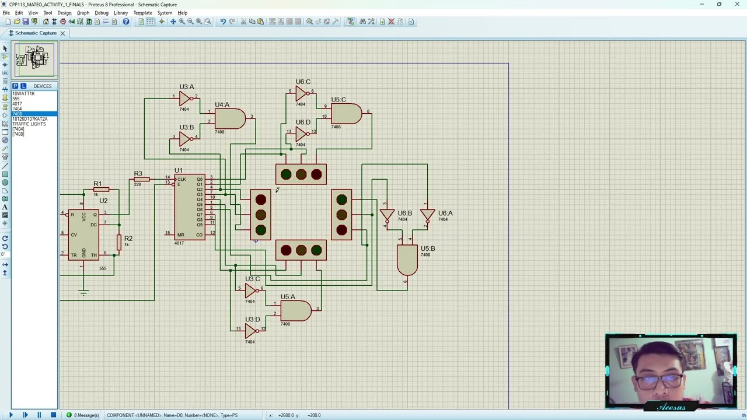Viewport: 747px width, 420px height.
Task: Select the 2D Graphics Circle tool
Action: tap(5, 182)
